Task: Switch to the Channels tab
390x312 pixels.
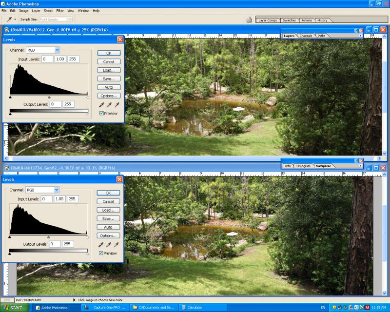Action: [x=306, y=36]
